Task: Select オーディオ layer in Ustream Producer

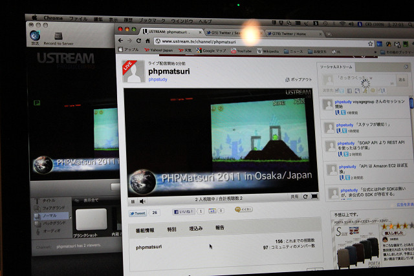Action: 47,231
